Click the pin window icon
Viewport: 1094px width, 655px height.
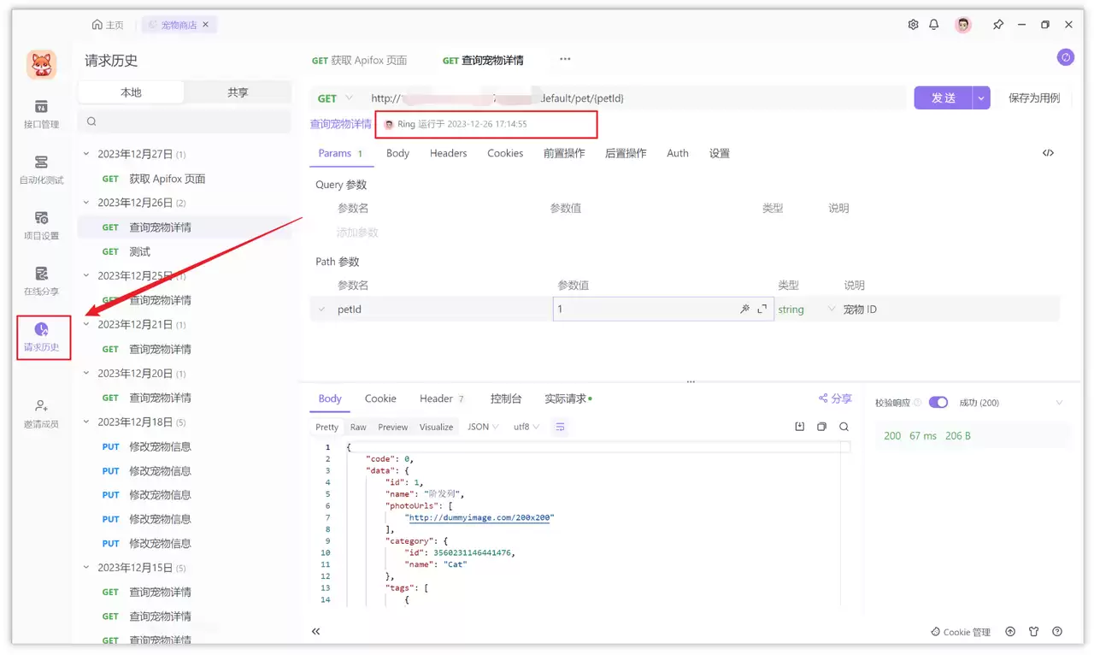(998, 25)
